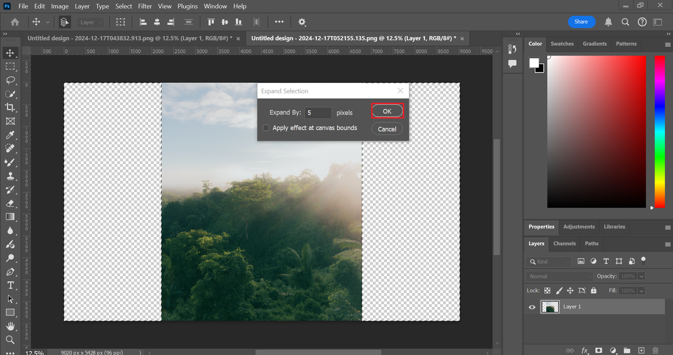Screen dimensions: 673x355
Task: Select the Gradient tool
Action: pos(10,217)
